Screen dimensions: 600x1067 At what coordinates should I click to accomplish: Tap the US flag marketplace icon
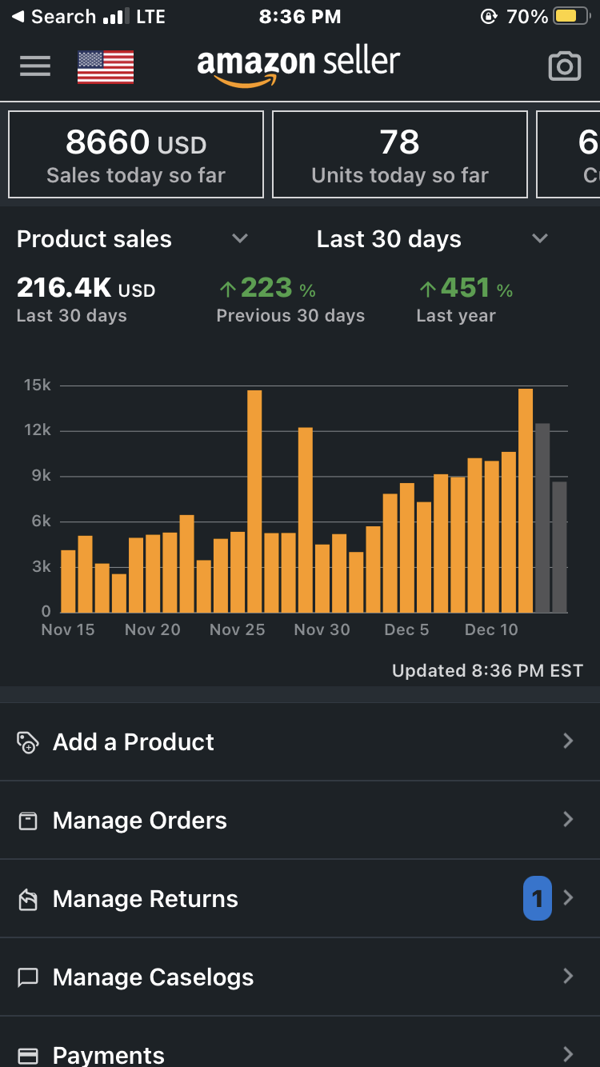(106, 67)
